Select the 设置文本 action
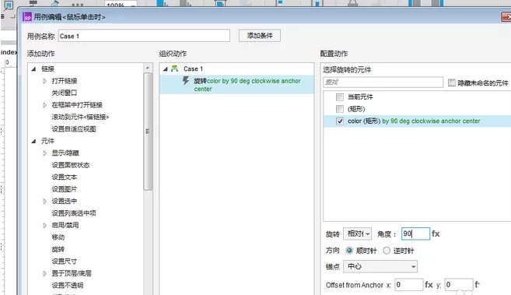 tap(65, 177)
